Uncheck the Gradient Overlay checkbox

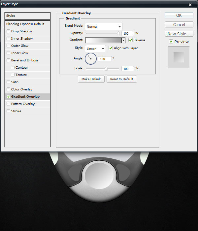point(8,96)
